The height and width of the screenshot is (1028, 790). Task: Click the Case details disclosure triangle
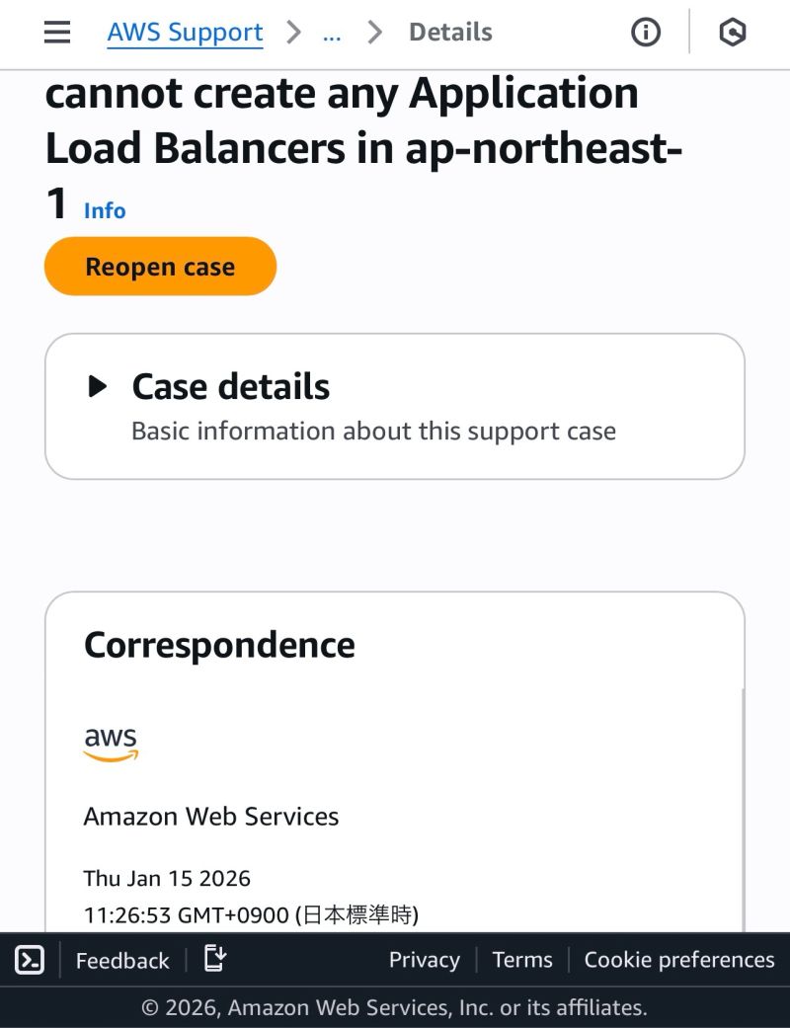point(96,386)
